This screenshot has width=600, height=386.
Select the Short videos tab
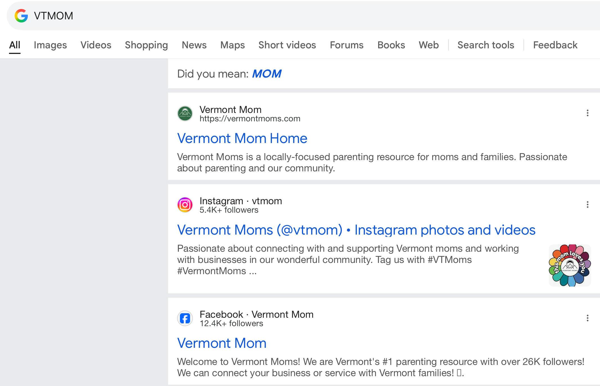coord(287,45)
